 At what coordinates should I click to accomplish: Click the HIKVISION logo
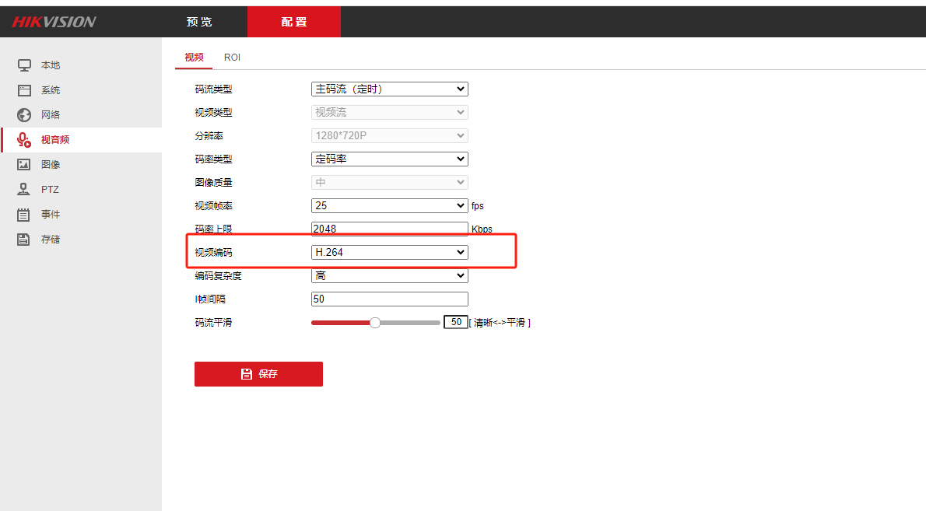click(54, 22)
